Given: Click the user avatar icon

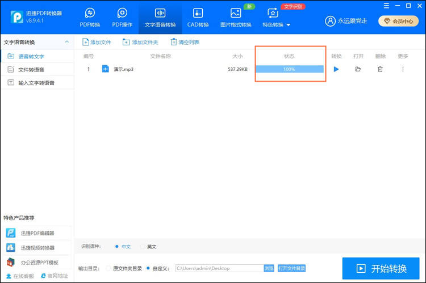Looking at the screenshot, I should click(x=330, y=21).
